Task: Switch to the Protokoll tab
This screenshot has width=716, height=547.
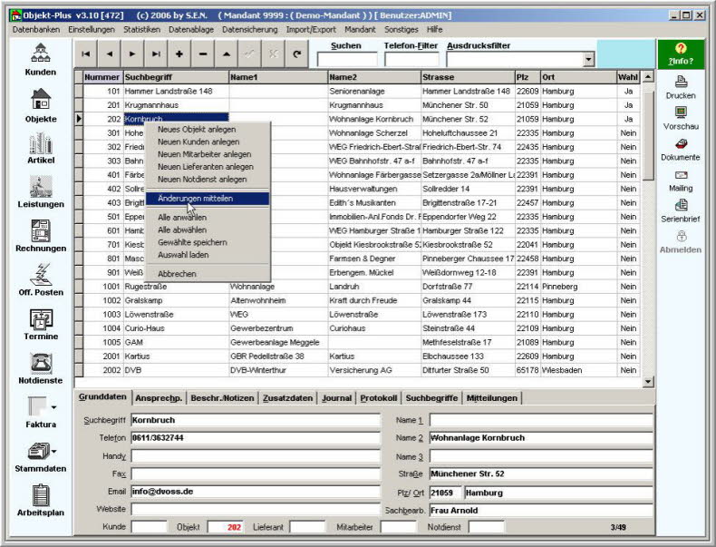Action: click(379, 398)
